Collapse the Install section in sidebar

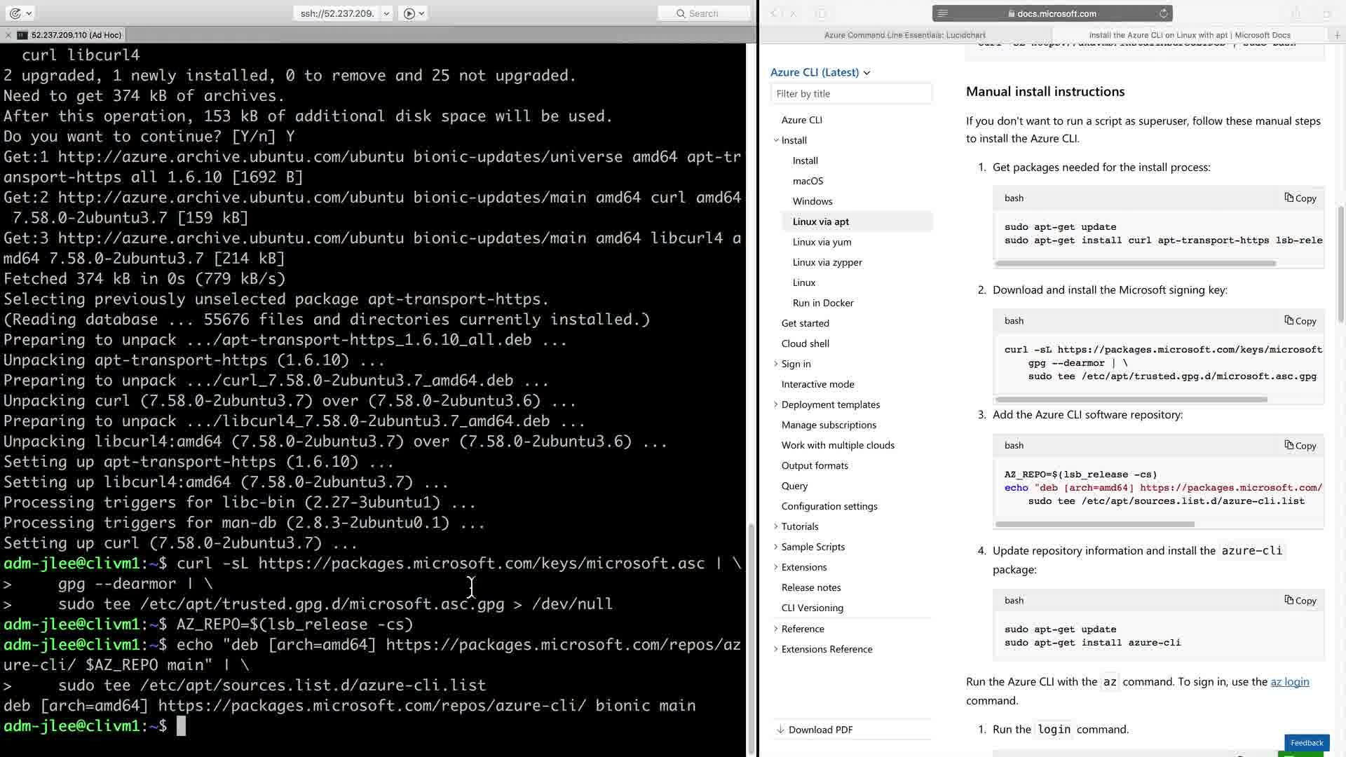776,140
